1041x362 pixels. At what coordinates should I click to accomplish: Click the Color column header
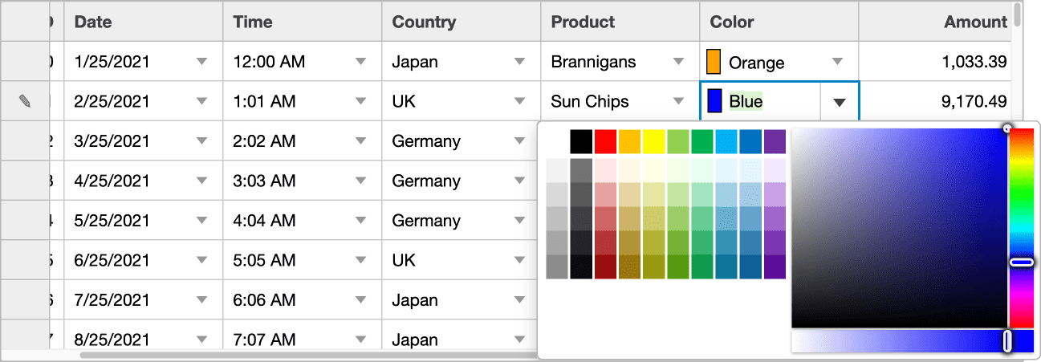coord(779,22)
